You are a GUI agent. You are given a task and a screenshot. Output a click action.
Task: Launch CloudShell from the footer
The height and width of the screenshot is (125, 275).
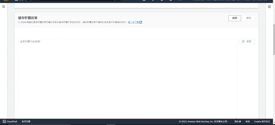point(10,122)
